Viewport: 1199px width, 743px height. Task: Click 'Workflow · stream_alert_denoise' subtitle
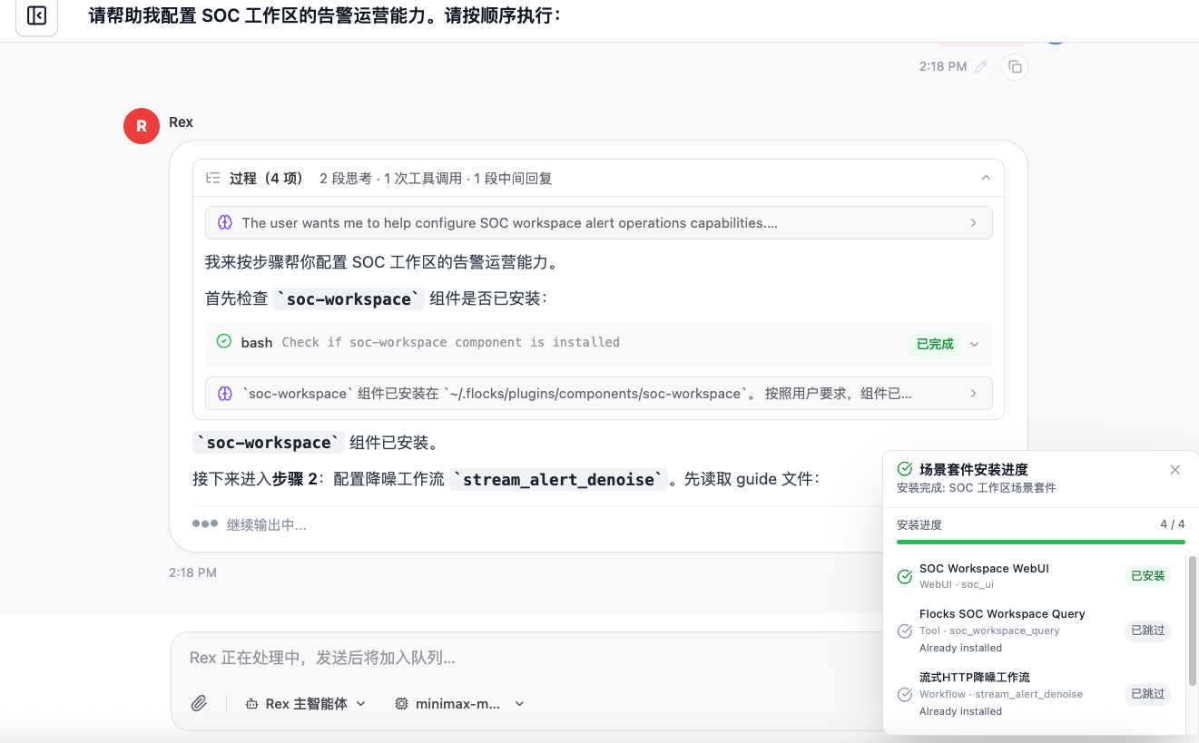1001,694
